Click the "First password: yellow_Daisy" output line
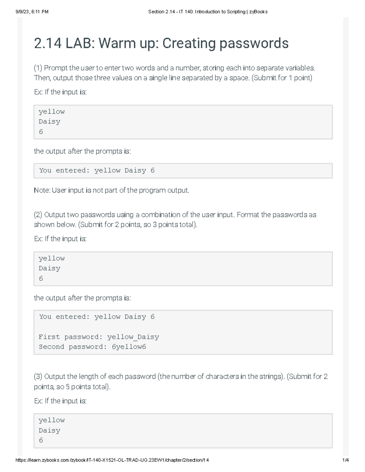Image resolution: width=365 pixels, height=472 pixels. [99, 337]
